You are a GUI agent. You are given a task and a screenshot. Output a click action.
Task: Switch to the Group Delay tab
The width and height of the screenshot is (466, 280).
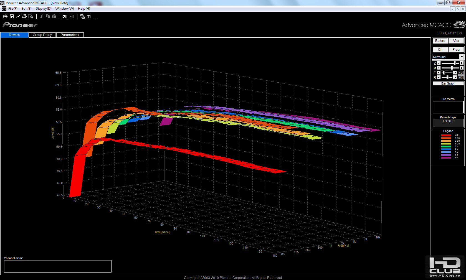point(42,35)
